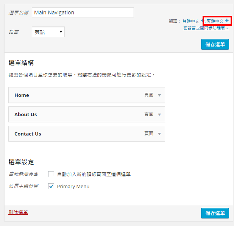Image resolution: width=234 pixels, height=226 pixels.
Task: Click the plus icon beside 簡體中文
Action: point(202,21)
